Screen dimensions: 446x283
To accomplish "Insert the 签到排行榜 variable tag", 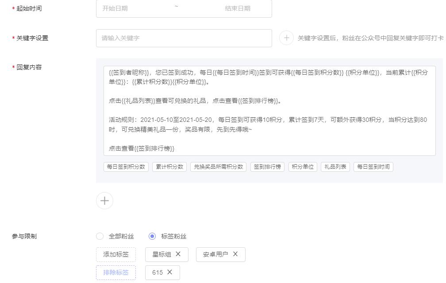I will point(267,167).
